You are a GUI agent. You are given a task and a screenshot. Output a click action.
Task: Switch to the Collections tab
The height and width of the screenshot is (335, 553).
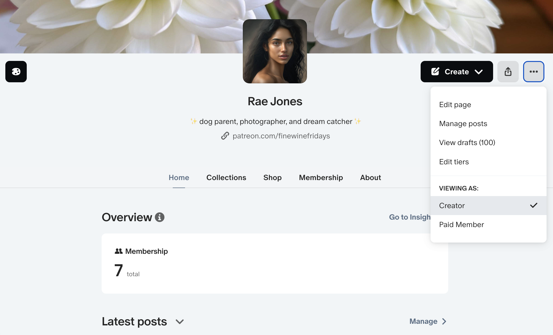point(226,177)
